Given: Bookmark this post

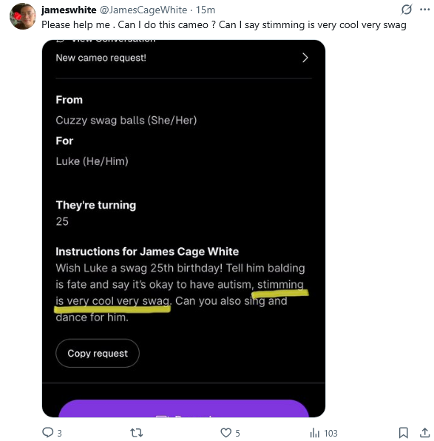Looking at the screenshot, I should pyautogui.click(x=404, y=433).
